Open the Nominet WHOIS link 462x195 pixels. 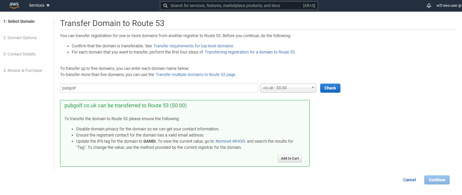230,141
